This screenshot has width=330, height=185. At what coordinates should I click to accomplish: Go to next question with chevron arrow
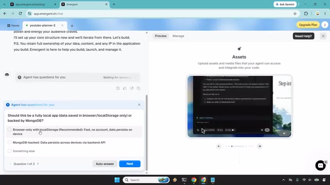point(38,164)
